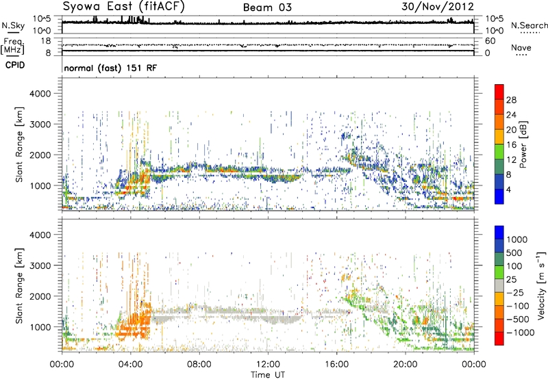The width and height of the screenshot is (548, 379).
Task: Click the gray -25 to 25 band of the Velocity color bar
Action: pos(499,286)
